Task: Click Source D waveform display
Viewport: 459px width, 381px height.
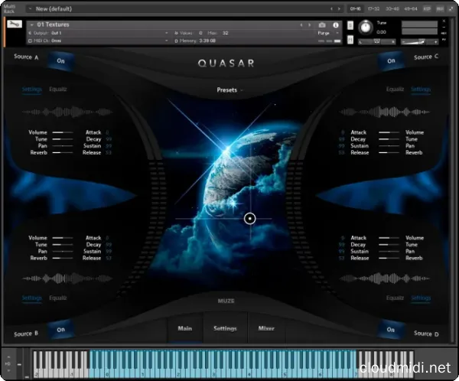Action: coord(384,278)
